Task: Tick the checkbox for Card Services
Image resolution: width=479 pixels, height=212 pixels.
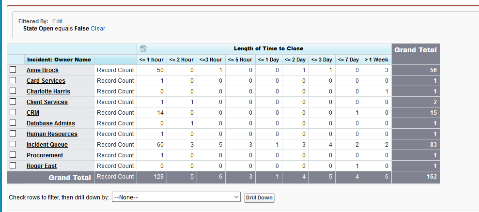Action: [x=13, y=81]
